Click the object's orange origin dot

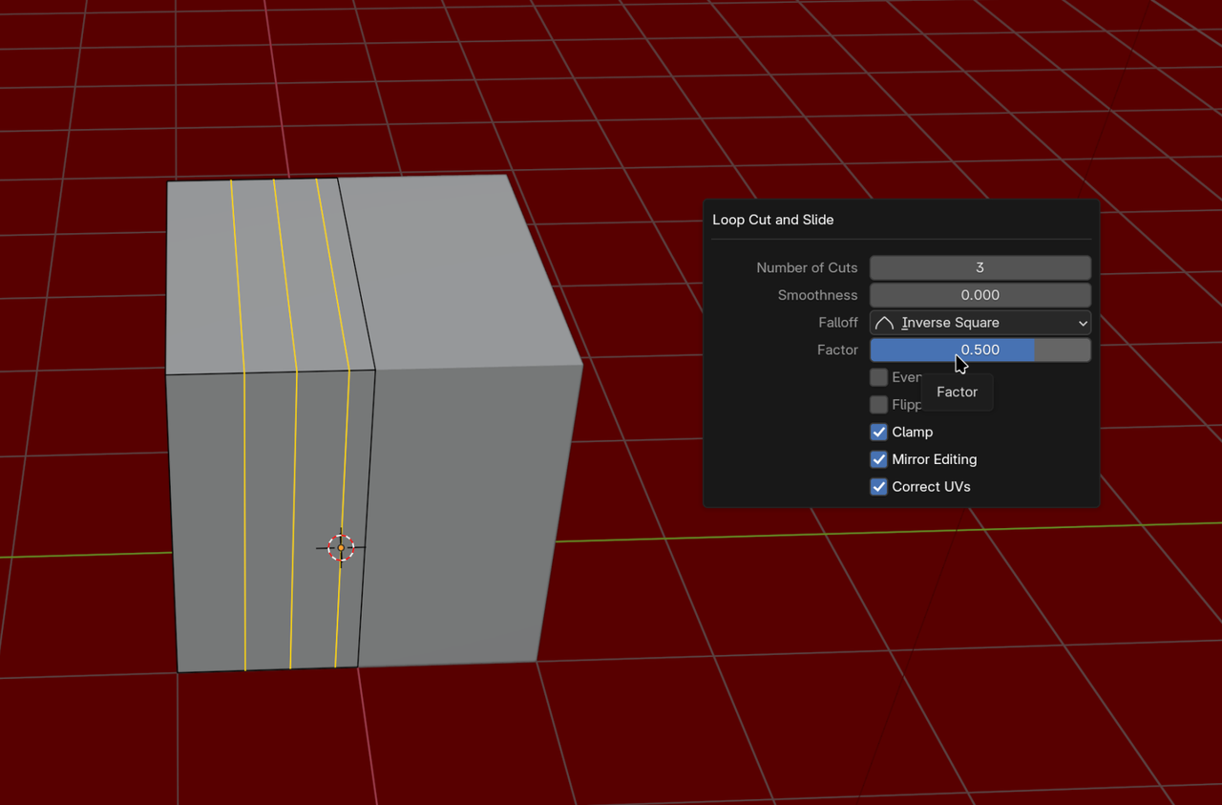[340, 547]
